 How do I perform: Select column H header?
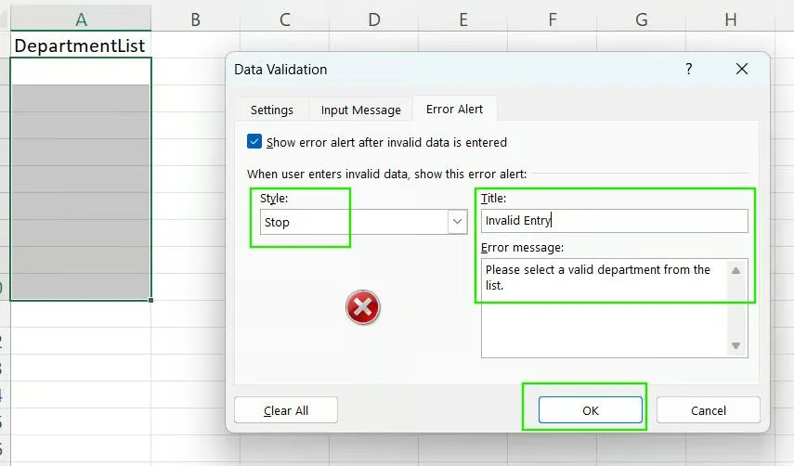click(x=730, y=19)
